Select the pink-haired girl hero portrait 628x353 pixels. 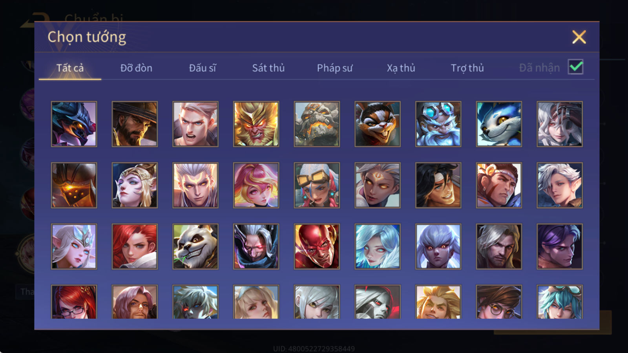point(256,185)
